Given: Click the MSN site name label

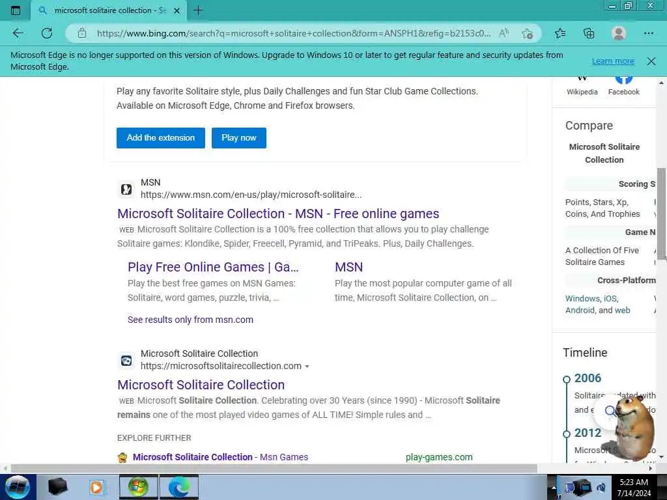Looking at the screenshot, I should click(150, 182).
